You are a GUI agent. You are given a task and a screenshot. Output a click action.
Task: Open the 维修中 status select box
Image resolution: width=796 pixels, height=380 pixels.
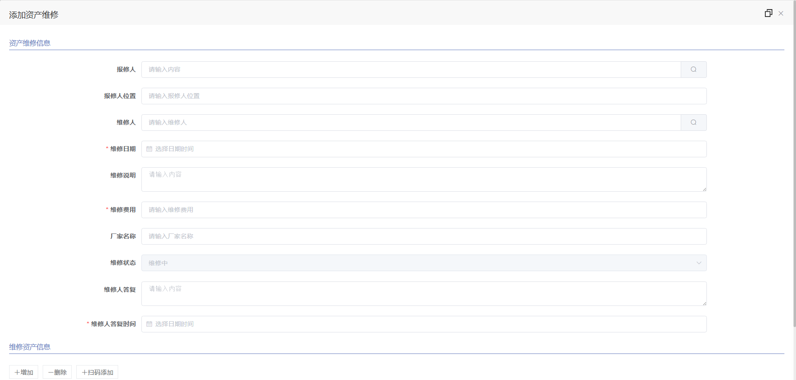(424, 263)
